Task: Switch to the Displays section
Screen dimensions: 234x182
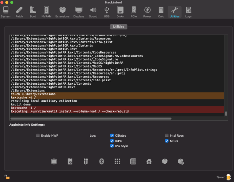Action: pyautogui.click(x=79, y=12)
